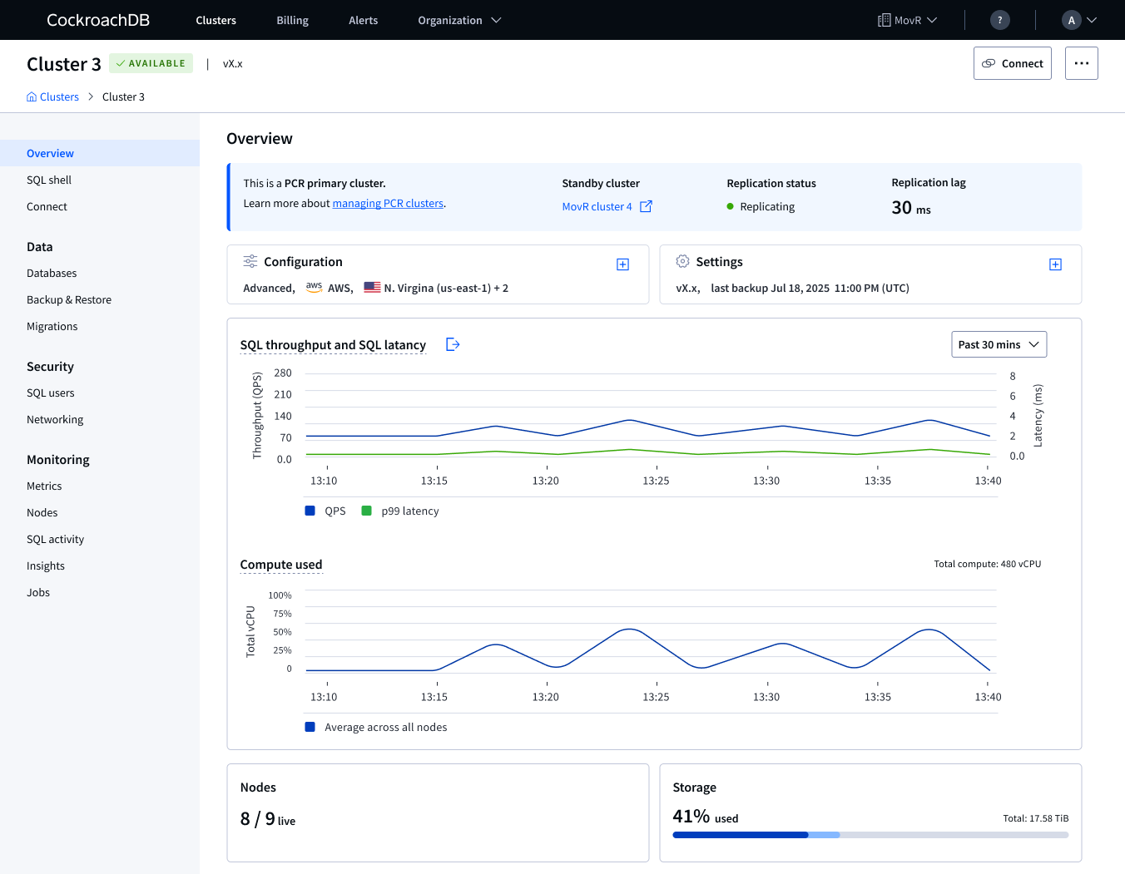This screenshot has width=1125, height=874.
Task: Open the MovR organization switcher
Action: pyautogui.click(x=908, y=20)
